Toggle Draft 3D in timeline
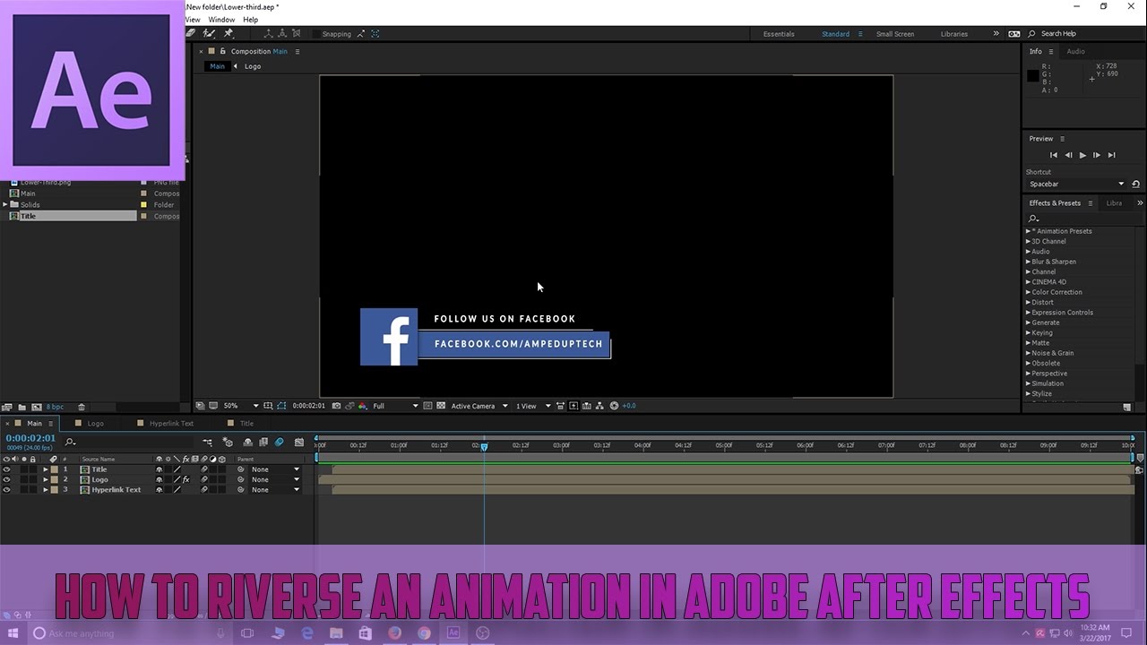The height and width of the screenshot is (645, 1147). coord(228,443)
